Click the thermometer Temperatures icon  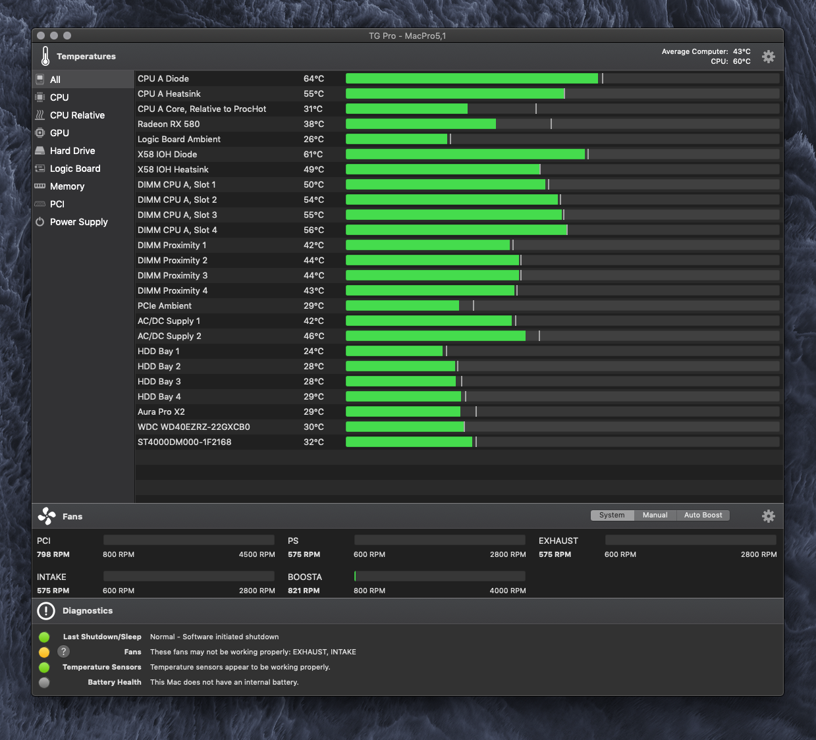45,57
